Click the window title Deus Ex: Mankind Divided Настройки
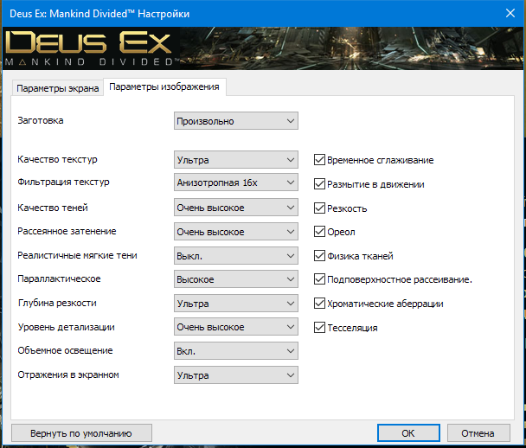526x448 pixels. click(99, 14)
